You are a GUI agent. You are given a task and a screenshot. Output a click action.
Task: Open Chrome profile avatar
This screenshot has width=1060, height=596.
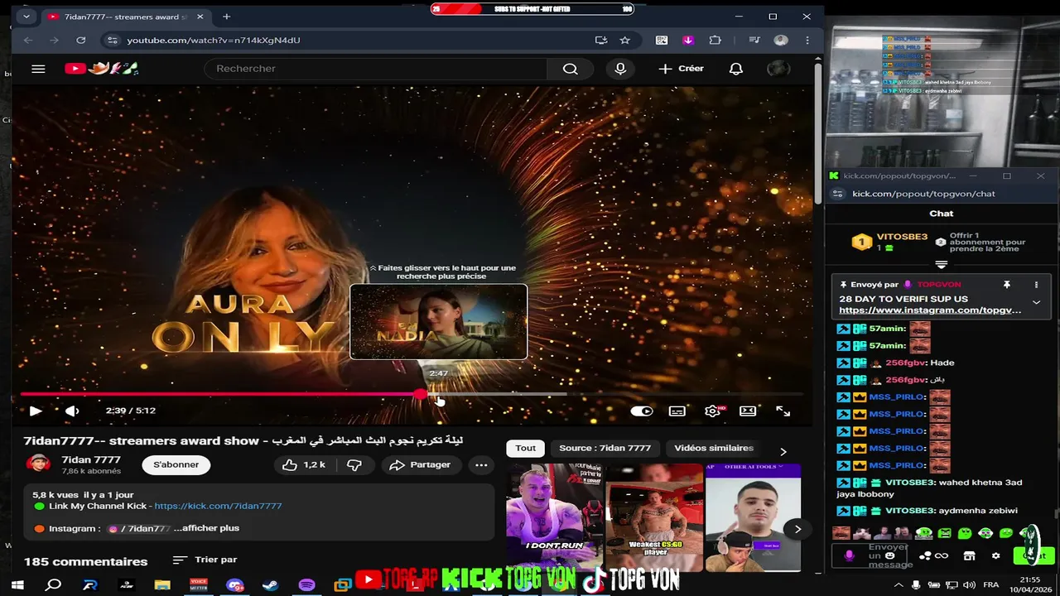[x=780, y=40]
